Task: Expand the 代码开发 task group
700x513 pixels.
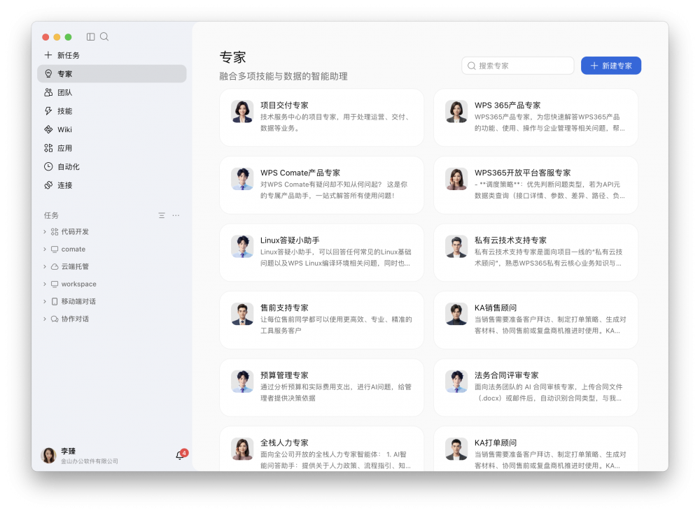Action: (x=45, y=232)
